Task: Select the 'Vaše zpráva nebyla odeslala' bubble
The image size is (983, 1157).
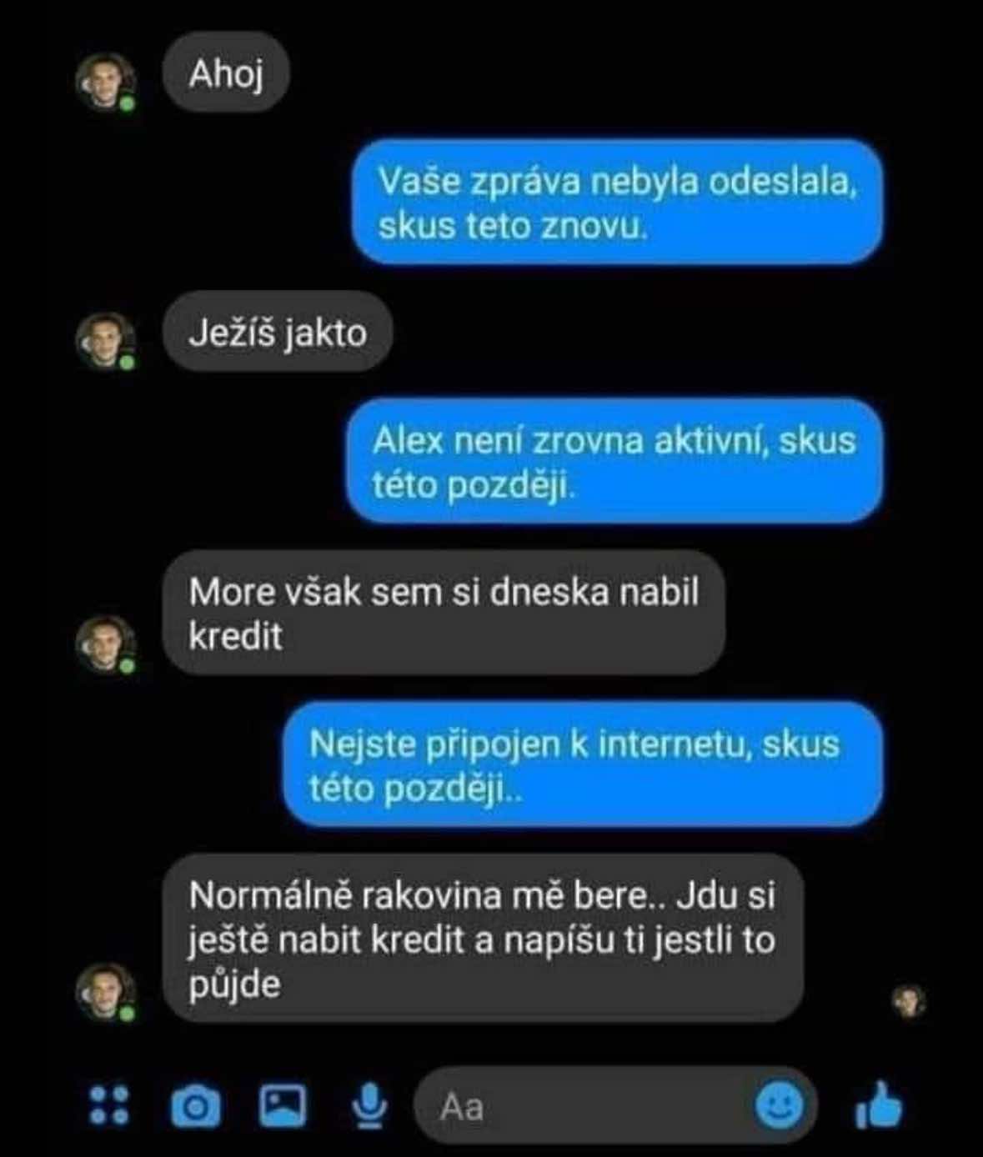Action: [617, 203]
